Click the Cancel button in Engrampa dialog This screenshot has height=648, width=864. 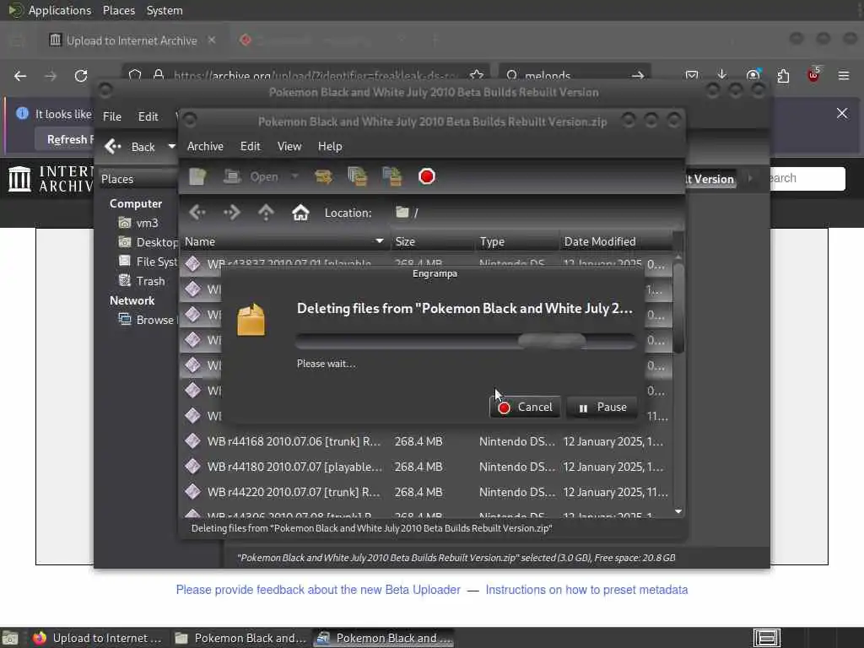(x=525, y=408)
